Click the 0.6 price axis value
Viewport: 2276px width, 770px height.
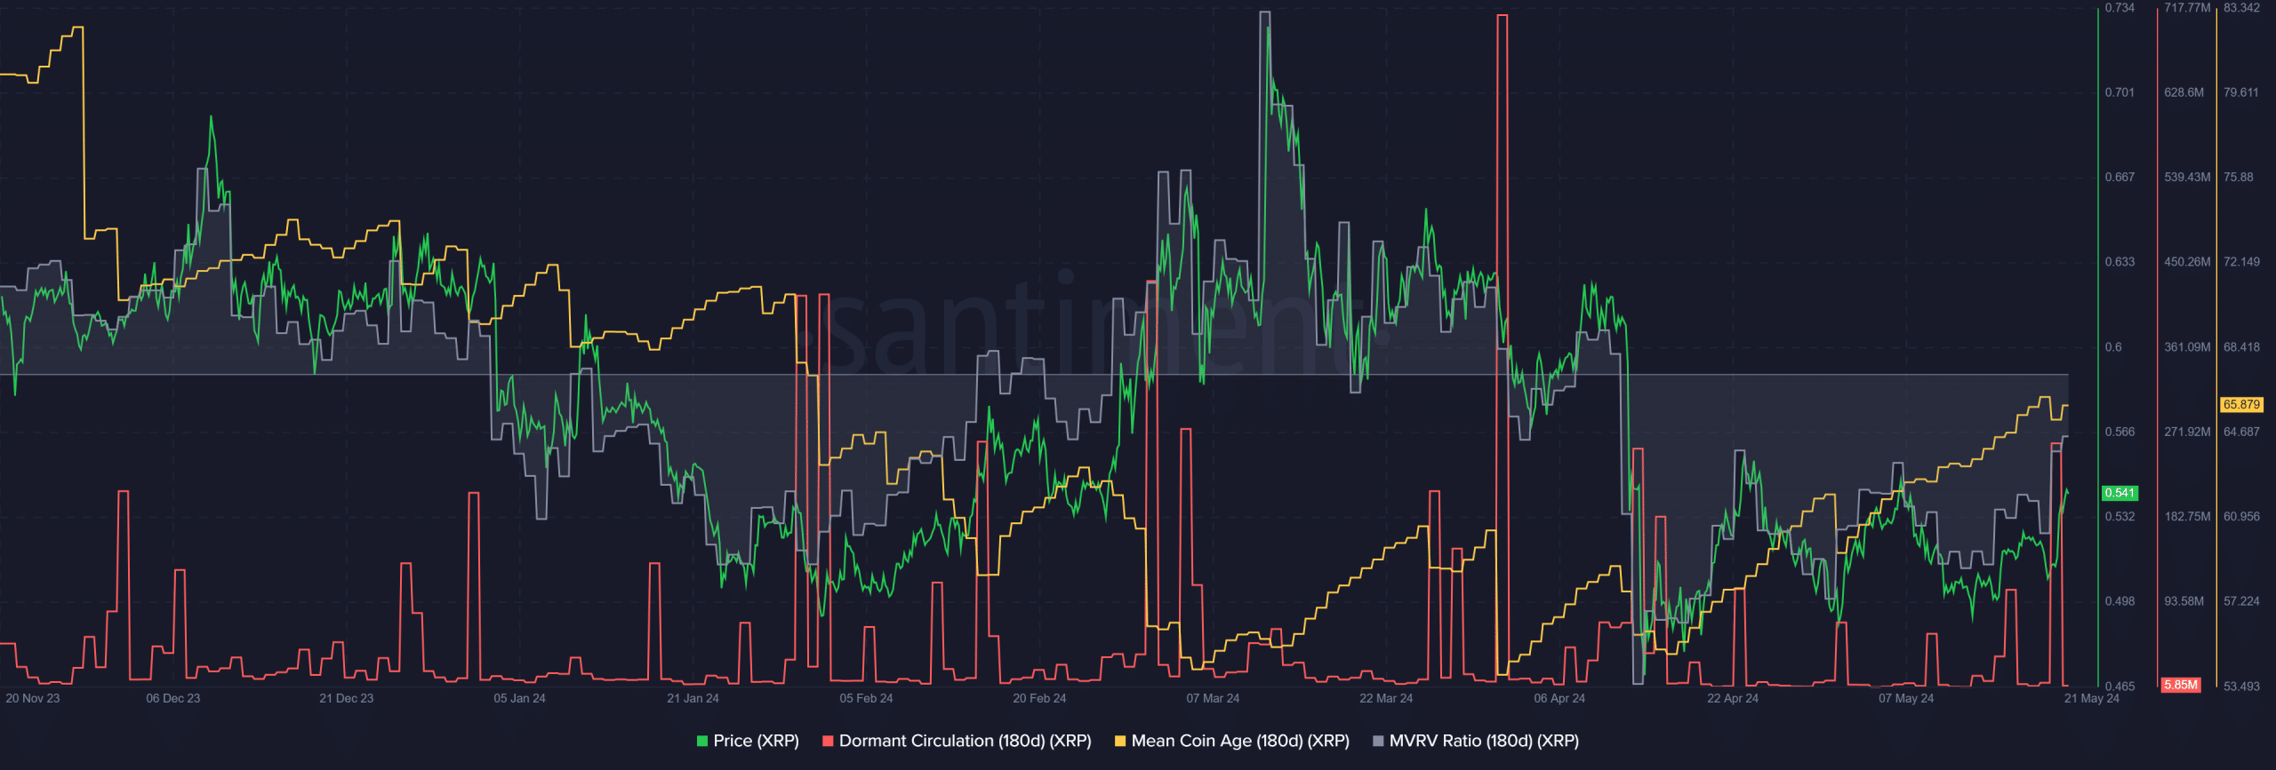(2113, 347)
